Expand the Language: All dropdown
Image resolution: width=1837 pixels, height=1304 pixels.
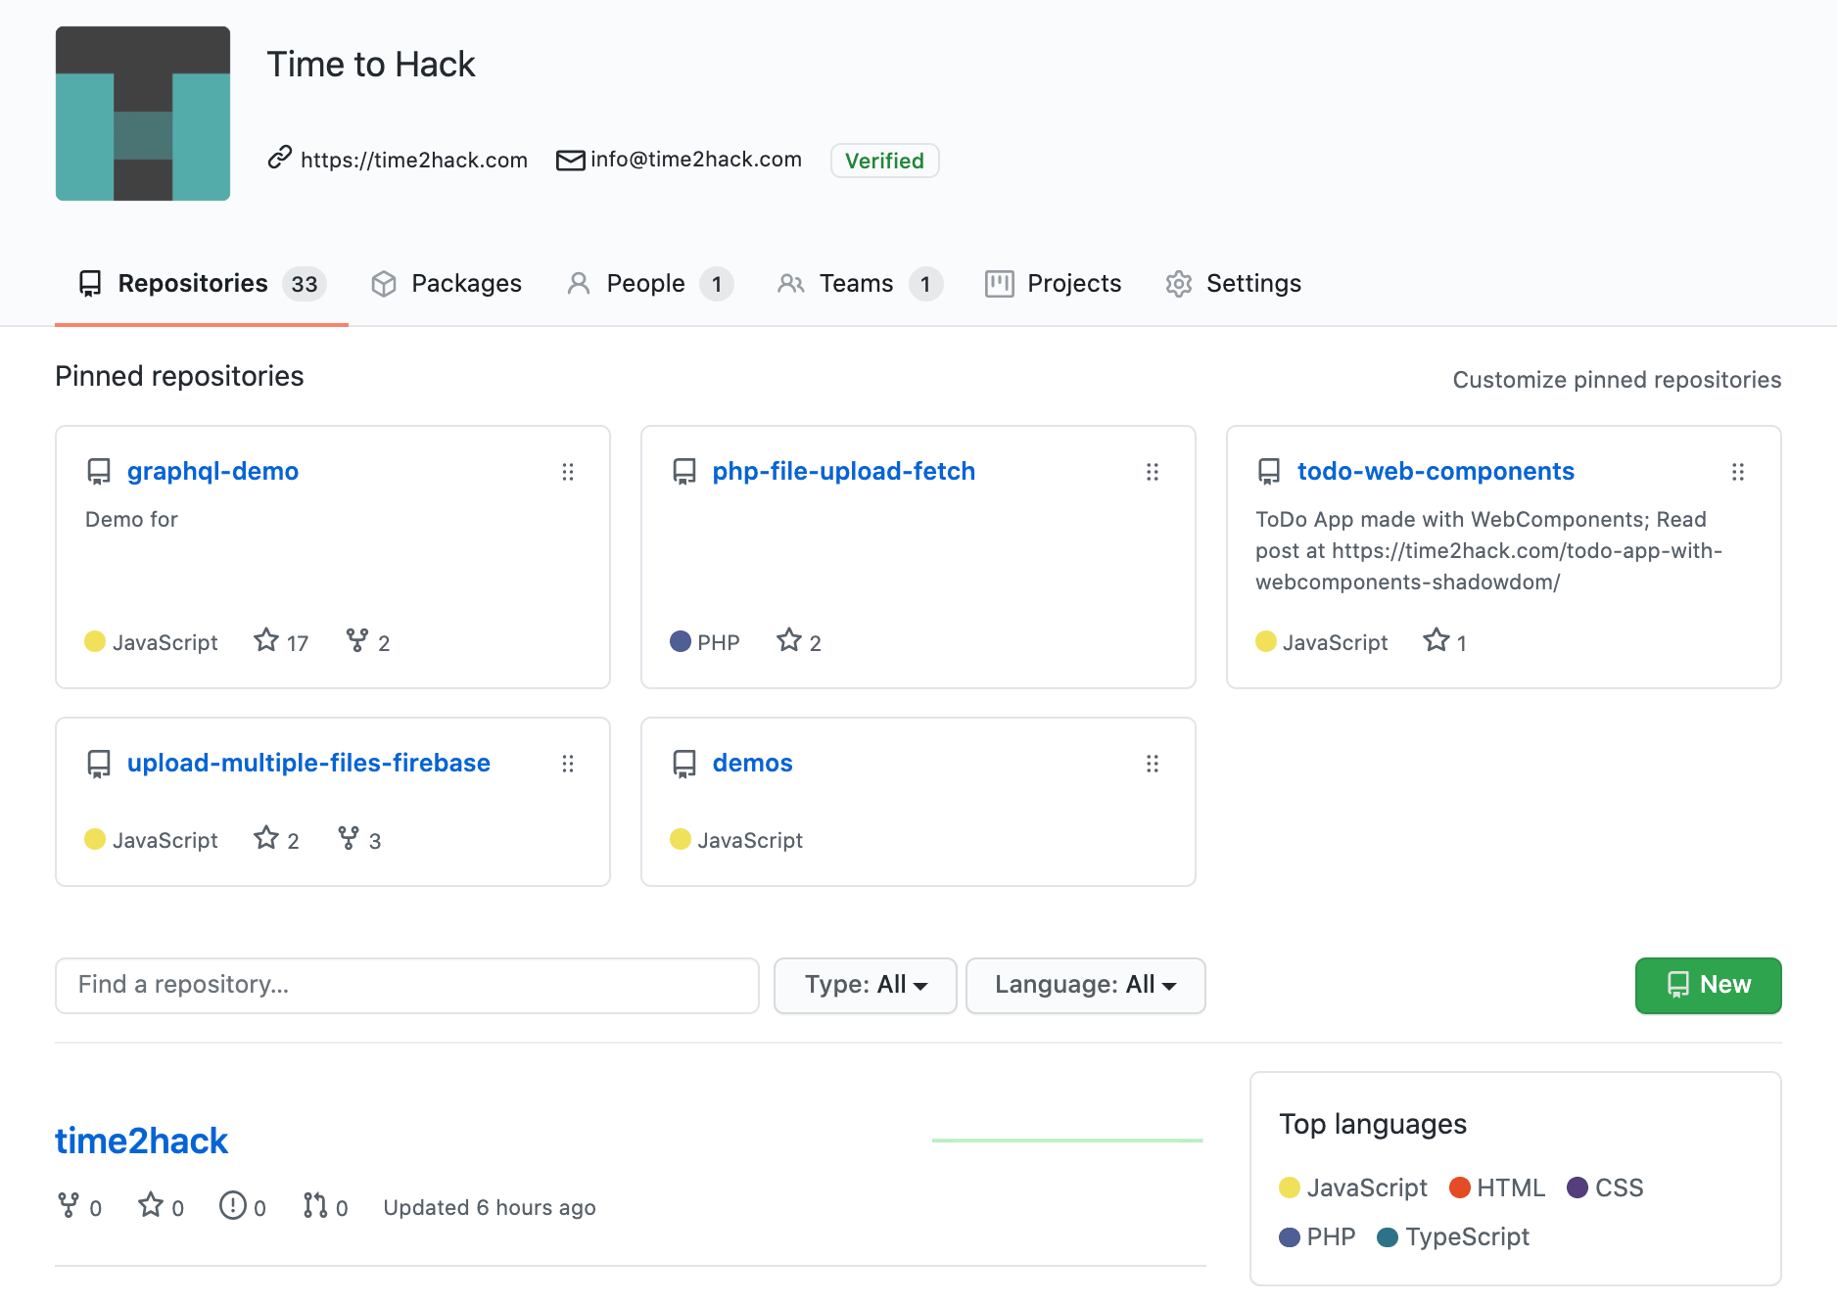click(1086, 985)
